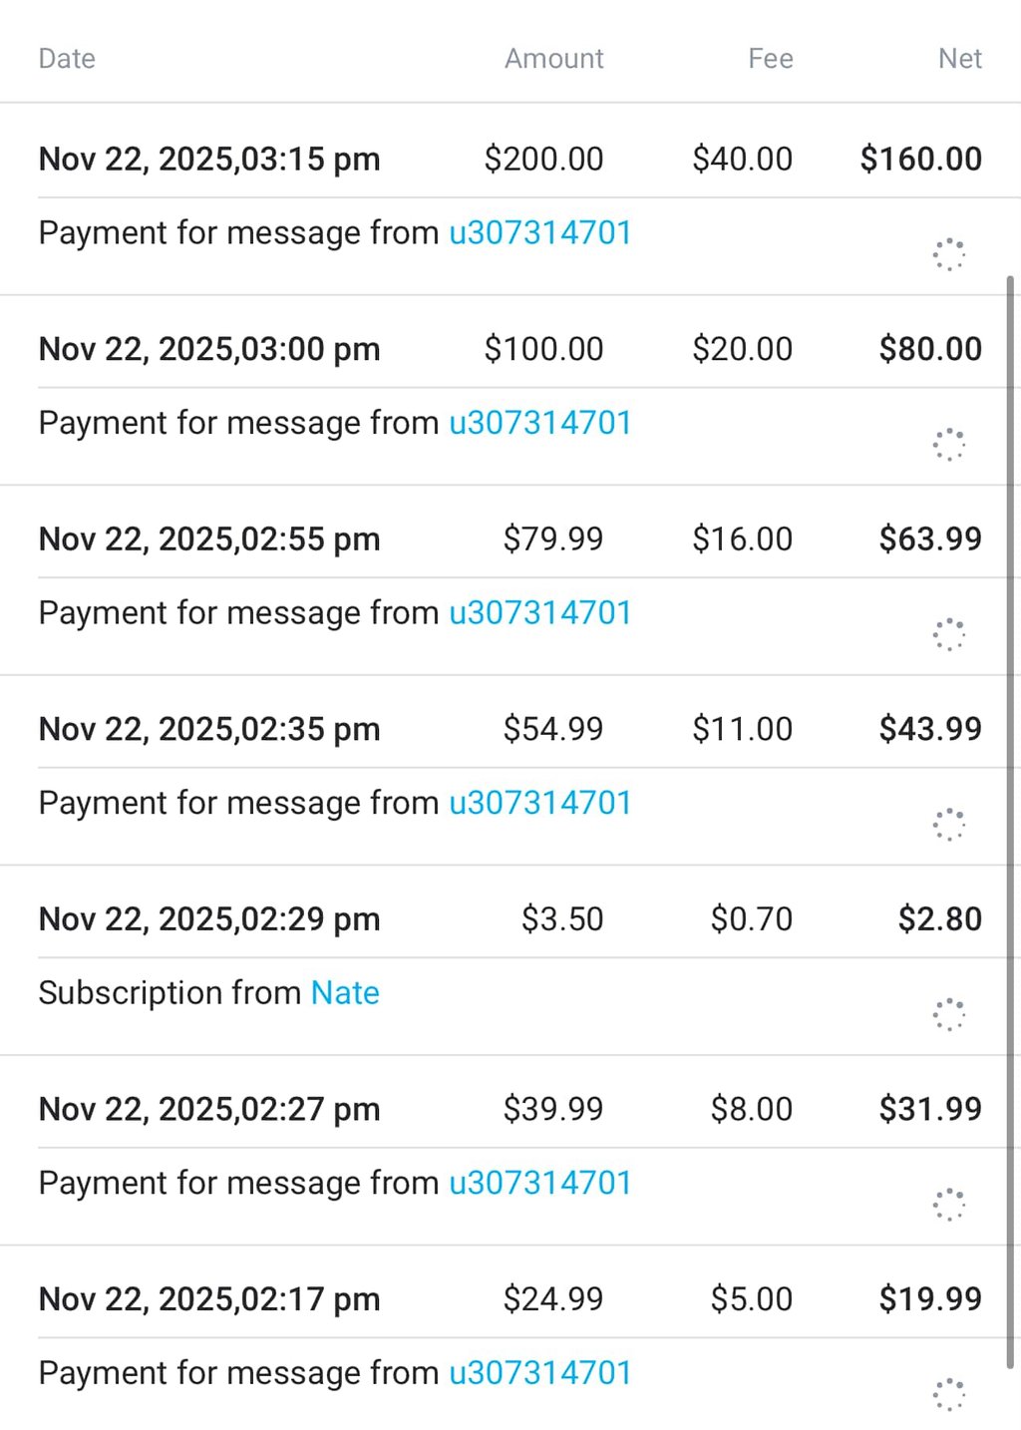Image resolution: width=1021 pixels, height=1430 pixels.
Task: Click the Amount column header
Action: [553, 59]
